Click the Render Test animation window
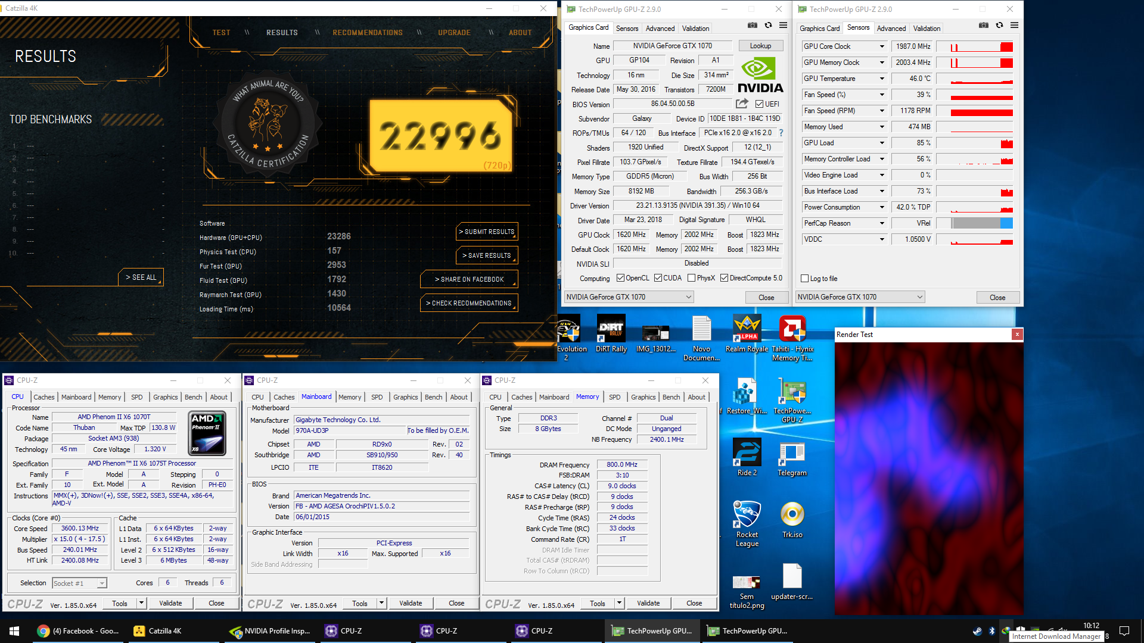 click(929, 478)
